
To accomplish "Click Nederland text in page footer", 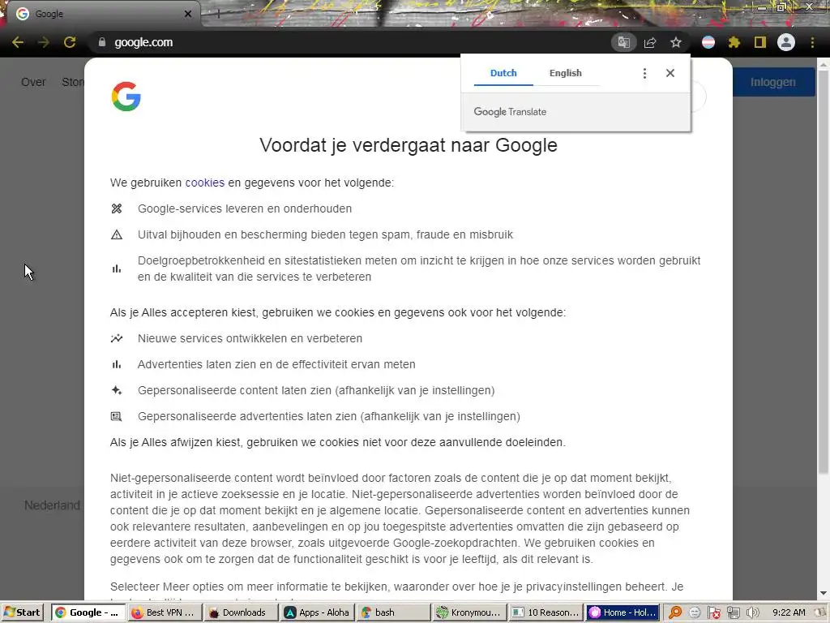I will pyautogui.click(x=52, y=505).
